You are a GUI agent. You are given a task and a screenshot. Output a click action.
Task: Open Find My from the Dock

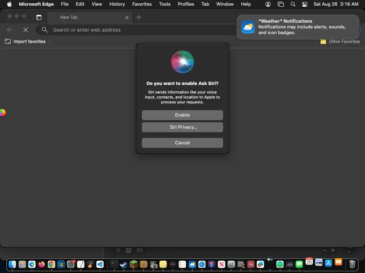(280, 264)
